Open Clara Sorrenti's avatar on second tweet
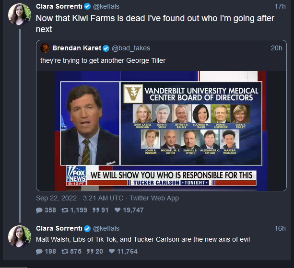Screen dimensions: 294x268 [20, 236]
